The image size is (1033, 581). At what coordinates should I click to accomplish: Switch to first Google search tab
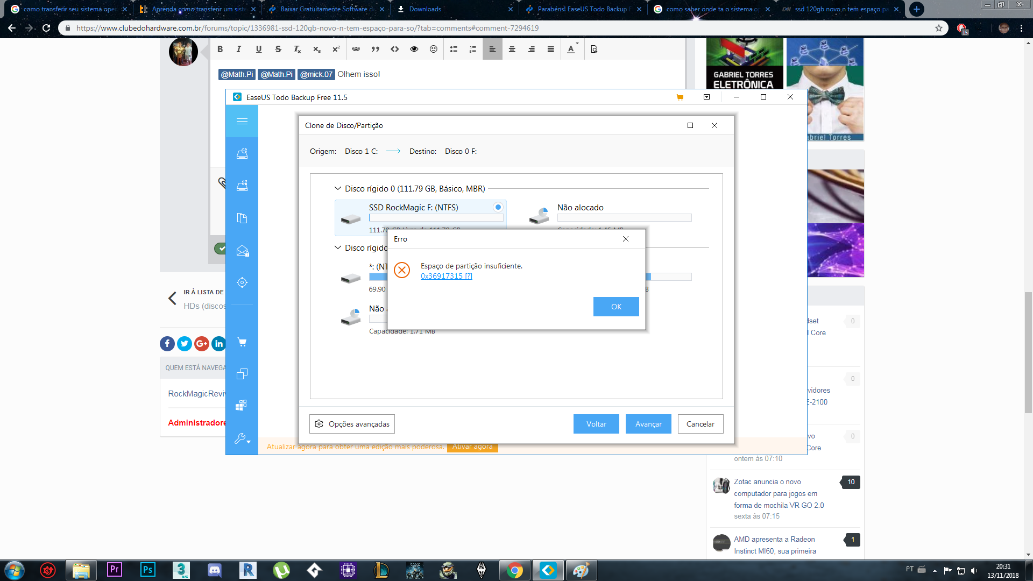click(x=69, y=9)
